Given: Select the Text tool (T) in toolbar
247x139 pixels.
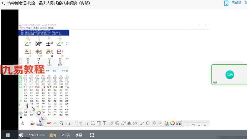Looking at the screenshot, I should (x=104, y=123).
